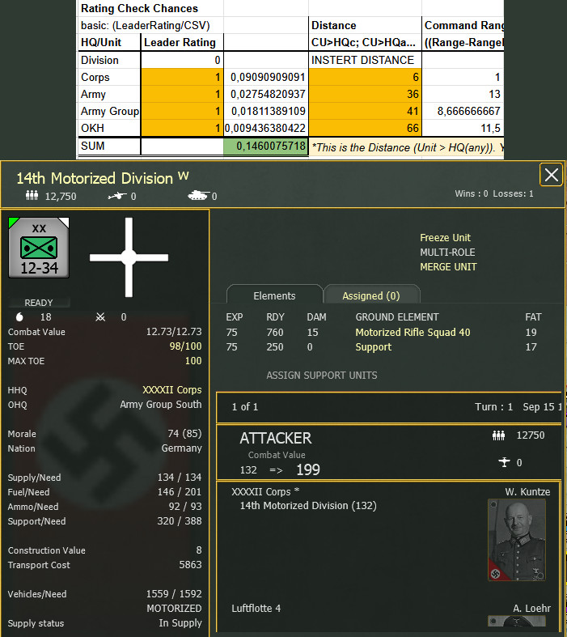Select Army Group distance cell with 41
567x637 pixels.
point(365,111)
